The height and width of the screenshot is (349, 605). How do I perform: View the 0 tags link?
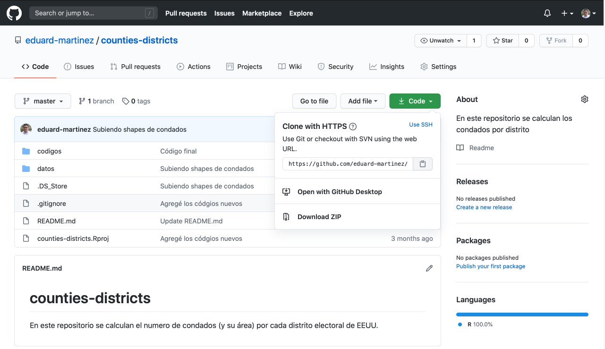136,101
